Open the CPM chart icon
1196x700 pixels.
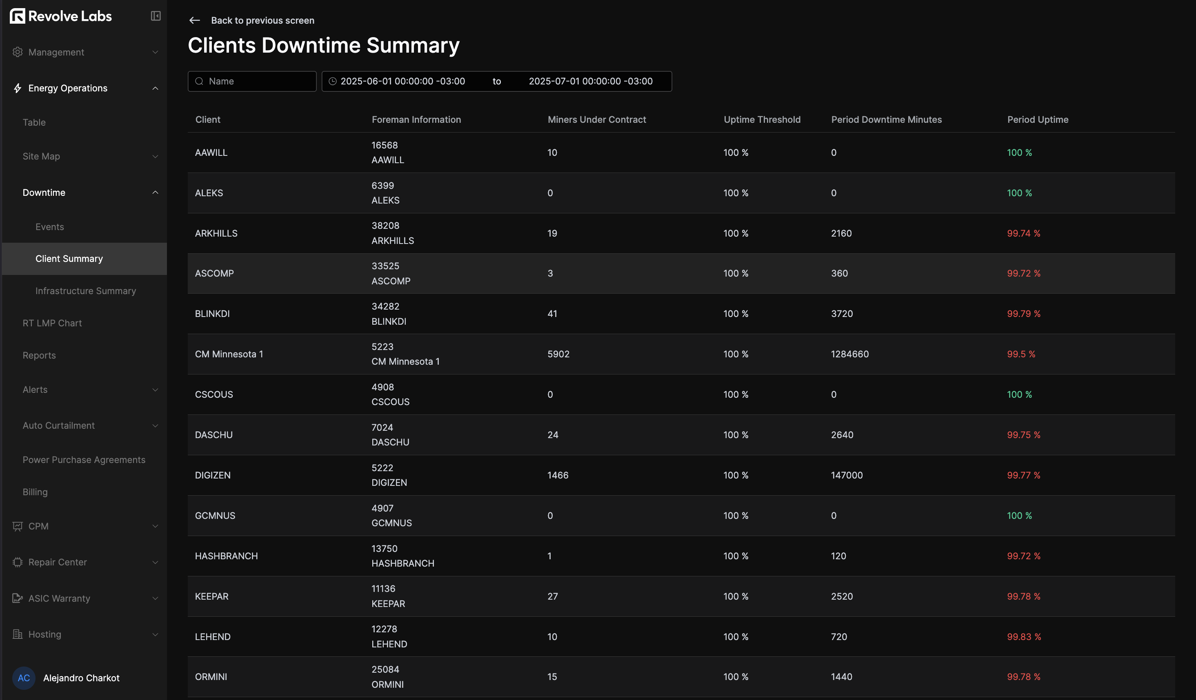18,526
